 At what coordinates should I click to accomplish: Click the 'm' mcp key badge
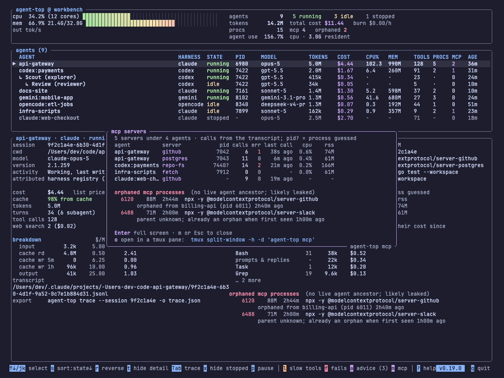[x=393, y=368]
